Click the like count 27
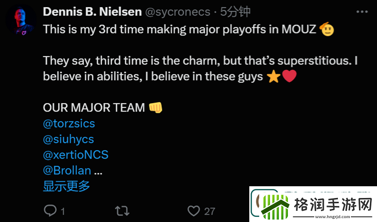 point(210,211)
